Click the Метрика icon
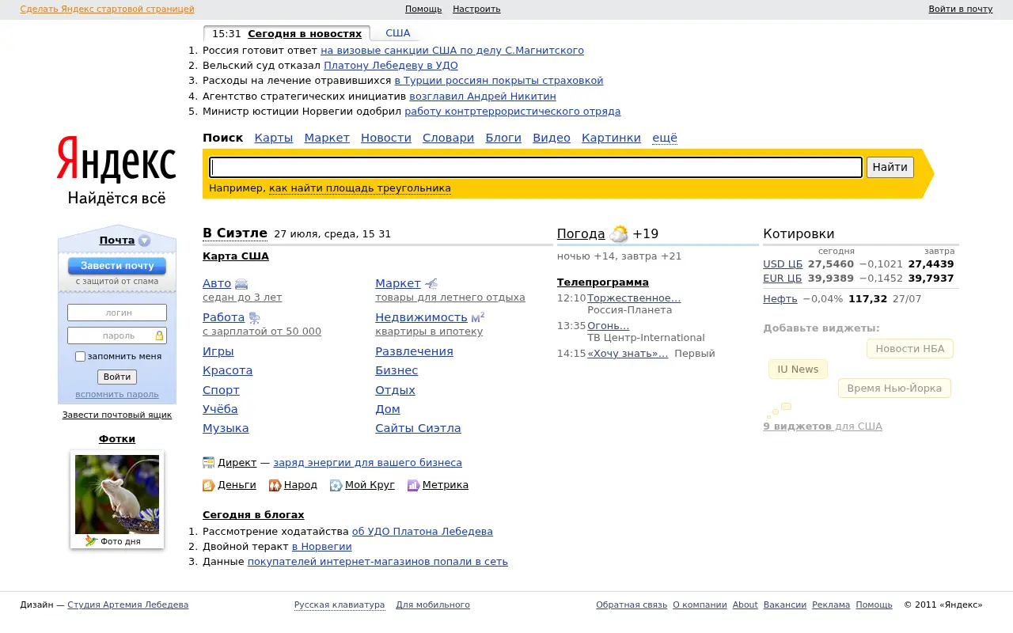 413,485
